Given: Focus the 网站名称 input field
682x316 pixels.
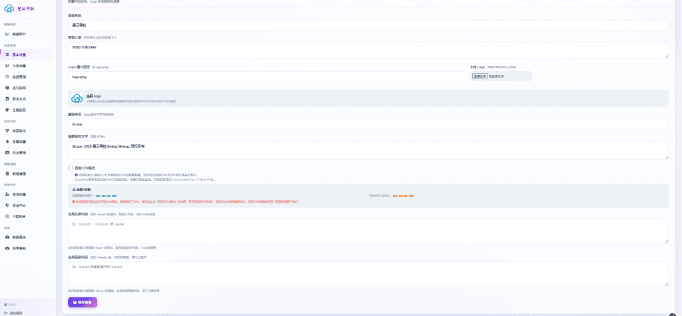Looking at the screenshot, I should click(x=368, y=25).
